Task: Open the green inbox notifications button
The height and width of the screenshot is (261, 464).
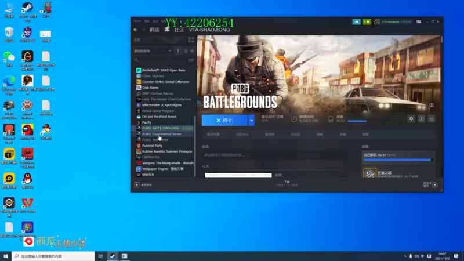Action: pos(367,21)
